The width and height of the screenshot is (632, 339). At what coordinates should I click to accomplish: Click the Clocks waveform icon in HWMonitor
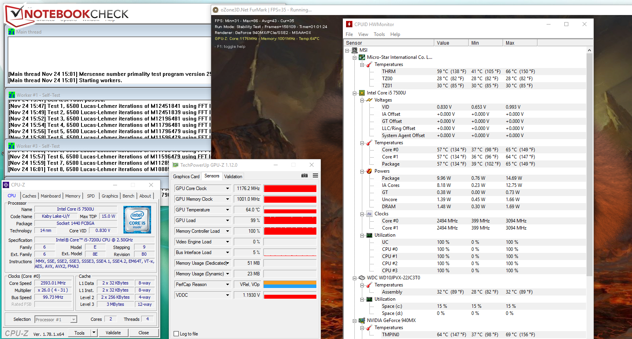pos(369,214)
